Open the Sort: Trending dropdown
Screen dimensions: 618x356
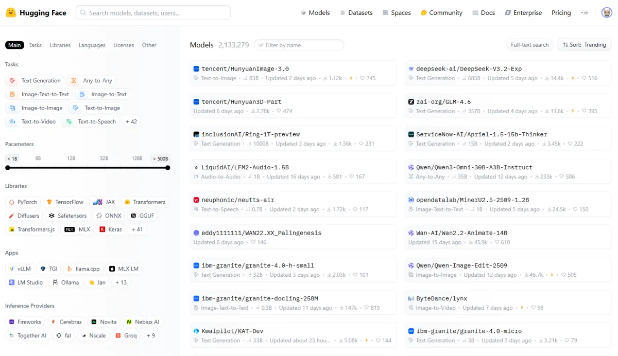click(585, 45)
